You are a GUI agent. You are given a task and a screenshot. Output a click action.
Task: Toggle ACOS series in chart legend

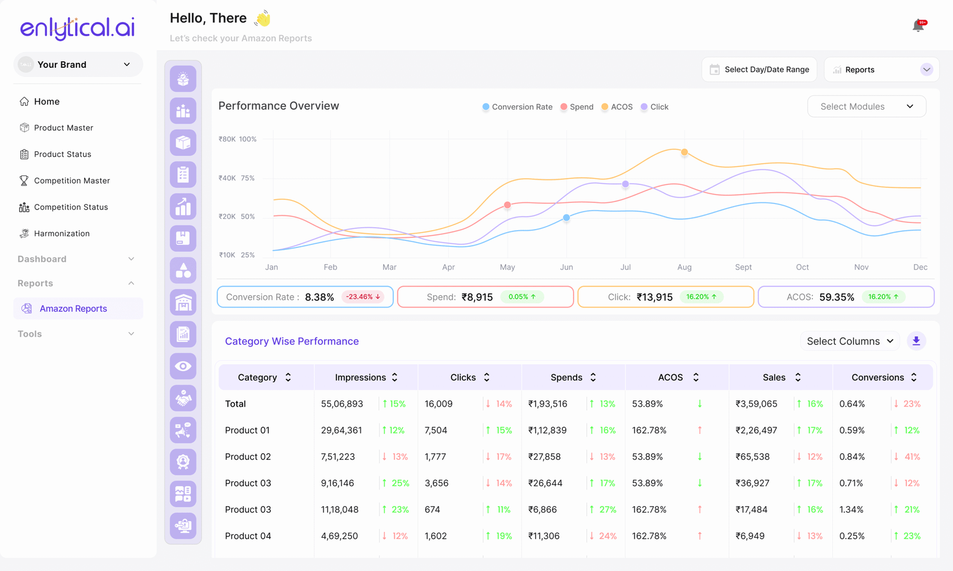616,107
